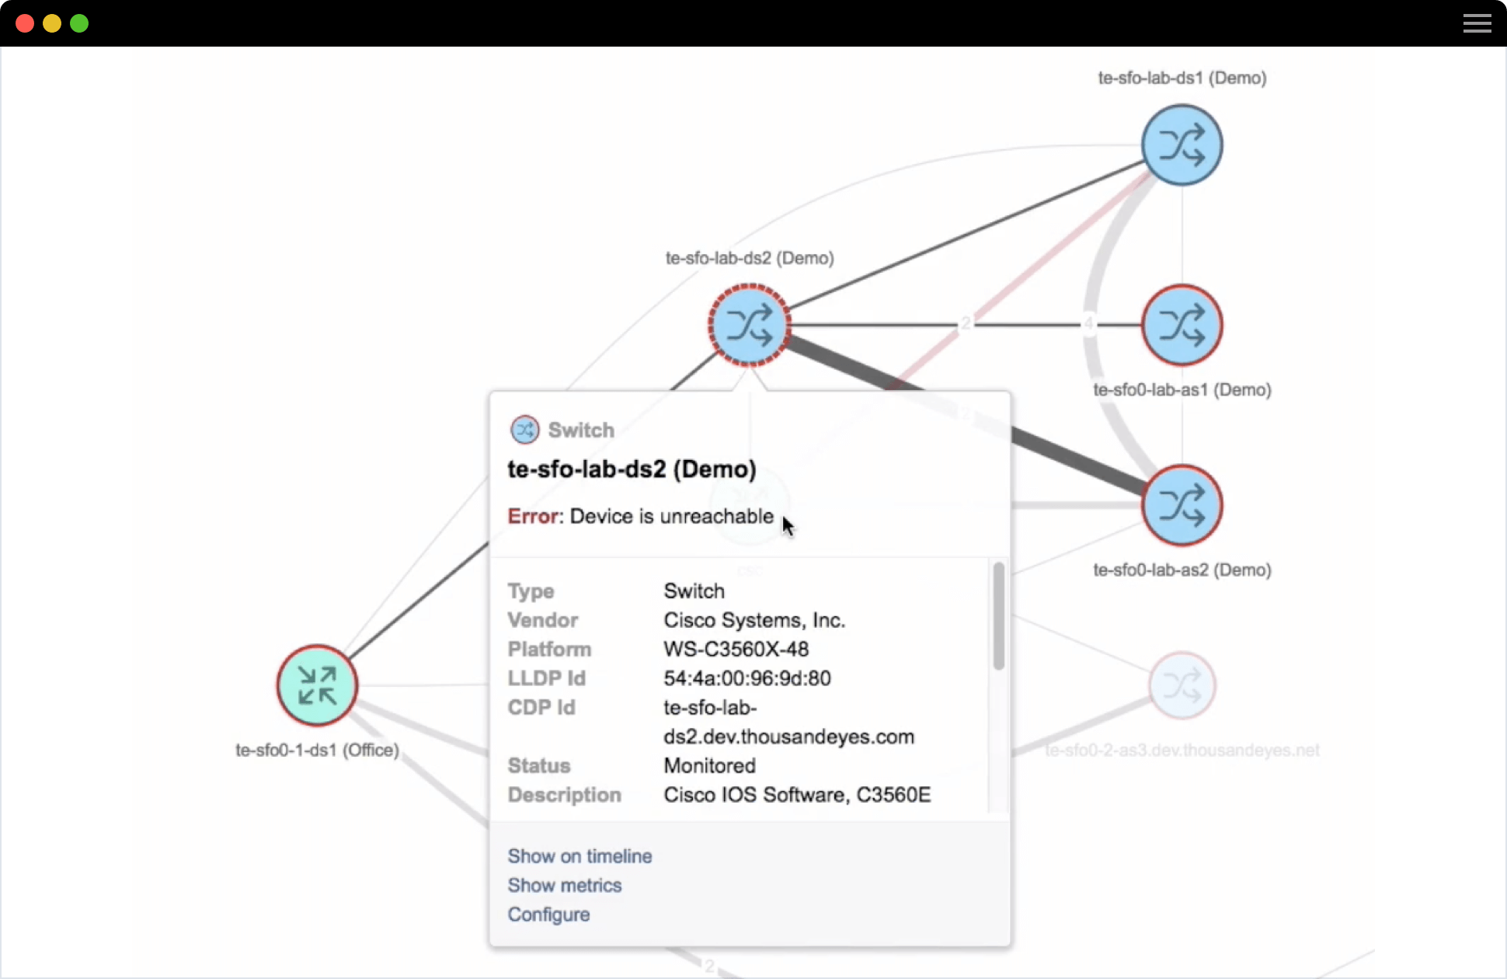
Task: Click the Cisco Systems, Inc. vendor value
Action: pyautogui.click(x=753, y=620)
